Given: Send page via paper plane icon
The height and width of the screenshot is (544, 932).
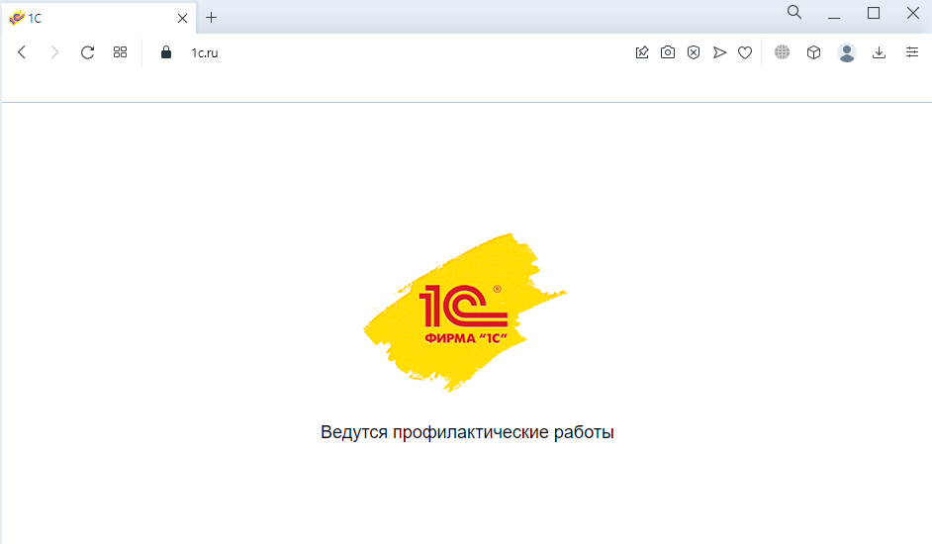Looking at the screenshot, I should (719, 52).
